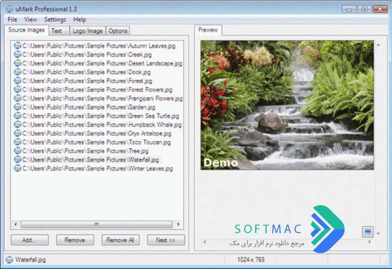Select the Winter Leaves.jpg file path

coord(97,168)
